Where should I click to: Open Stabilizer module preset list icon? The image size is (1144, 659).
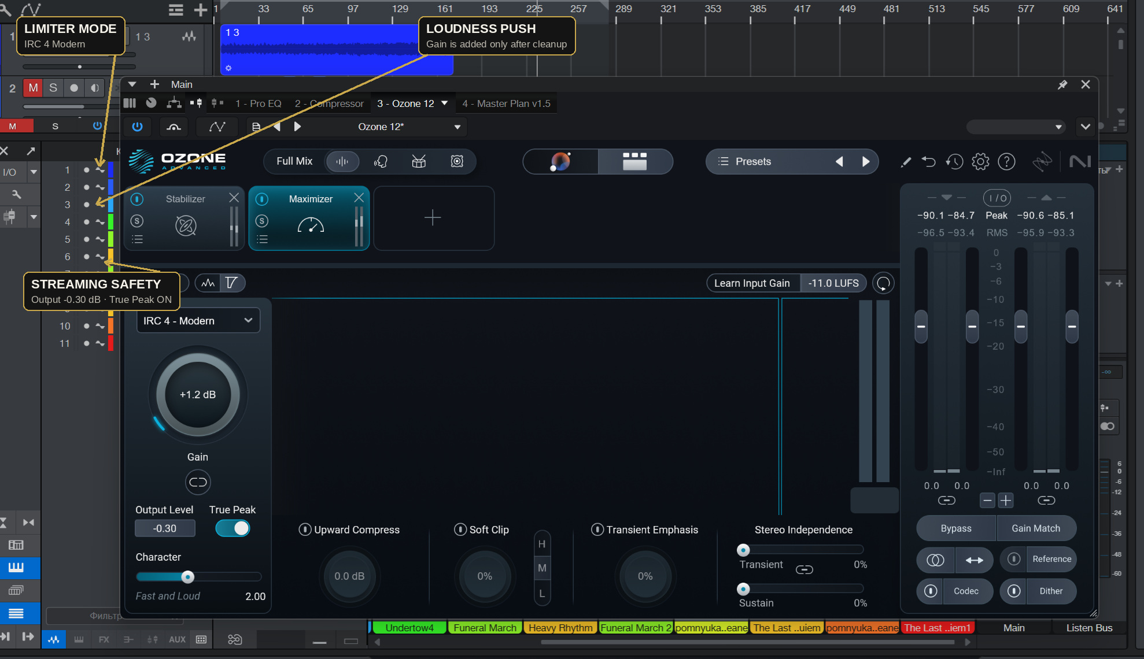point(137,239)
